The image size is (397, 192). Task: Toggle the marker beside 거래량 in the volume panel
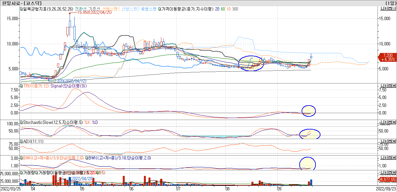point(21,173)
